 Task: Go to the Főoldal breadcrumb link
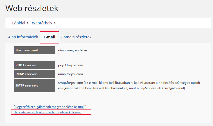(x=18, y=23)
